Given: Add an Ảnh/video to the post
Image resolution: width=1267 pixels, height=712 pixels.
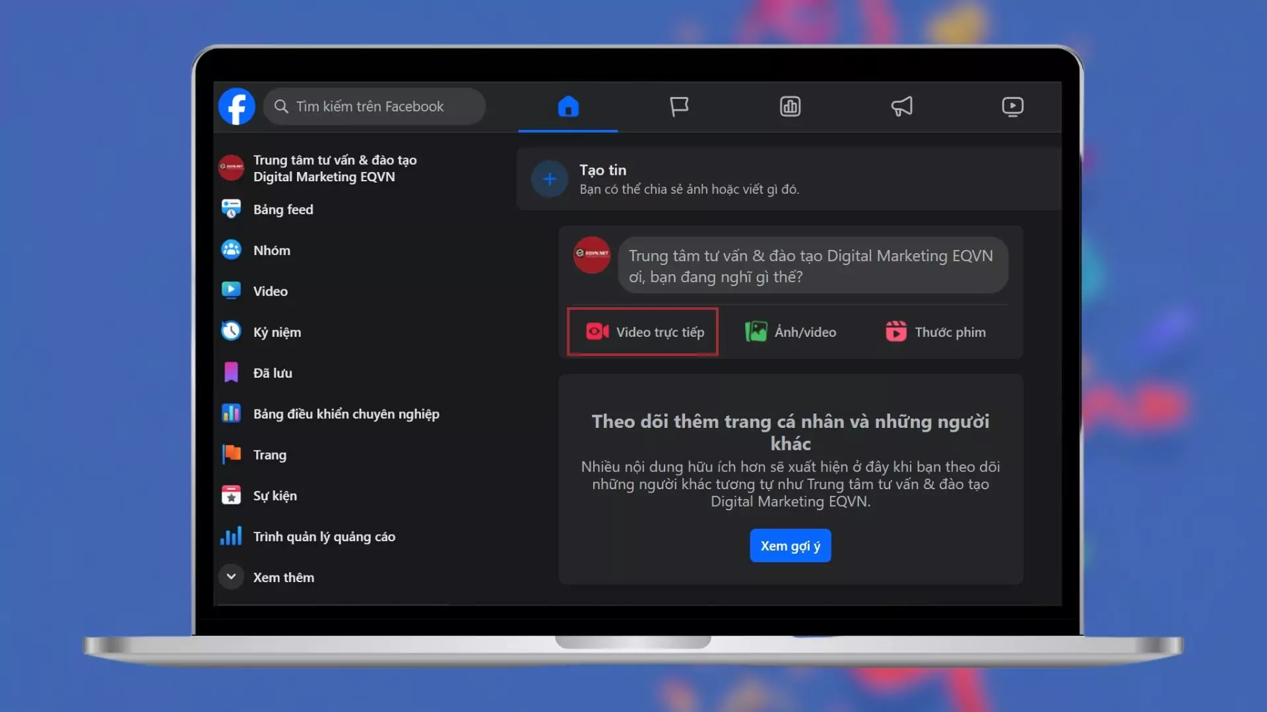Looking at the screenshot, I should tap(791, 332).
